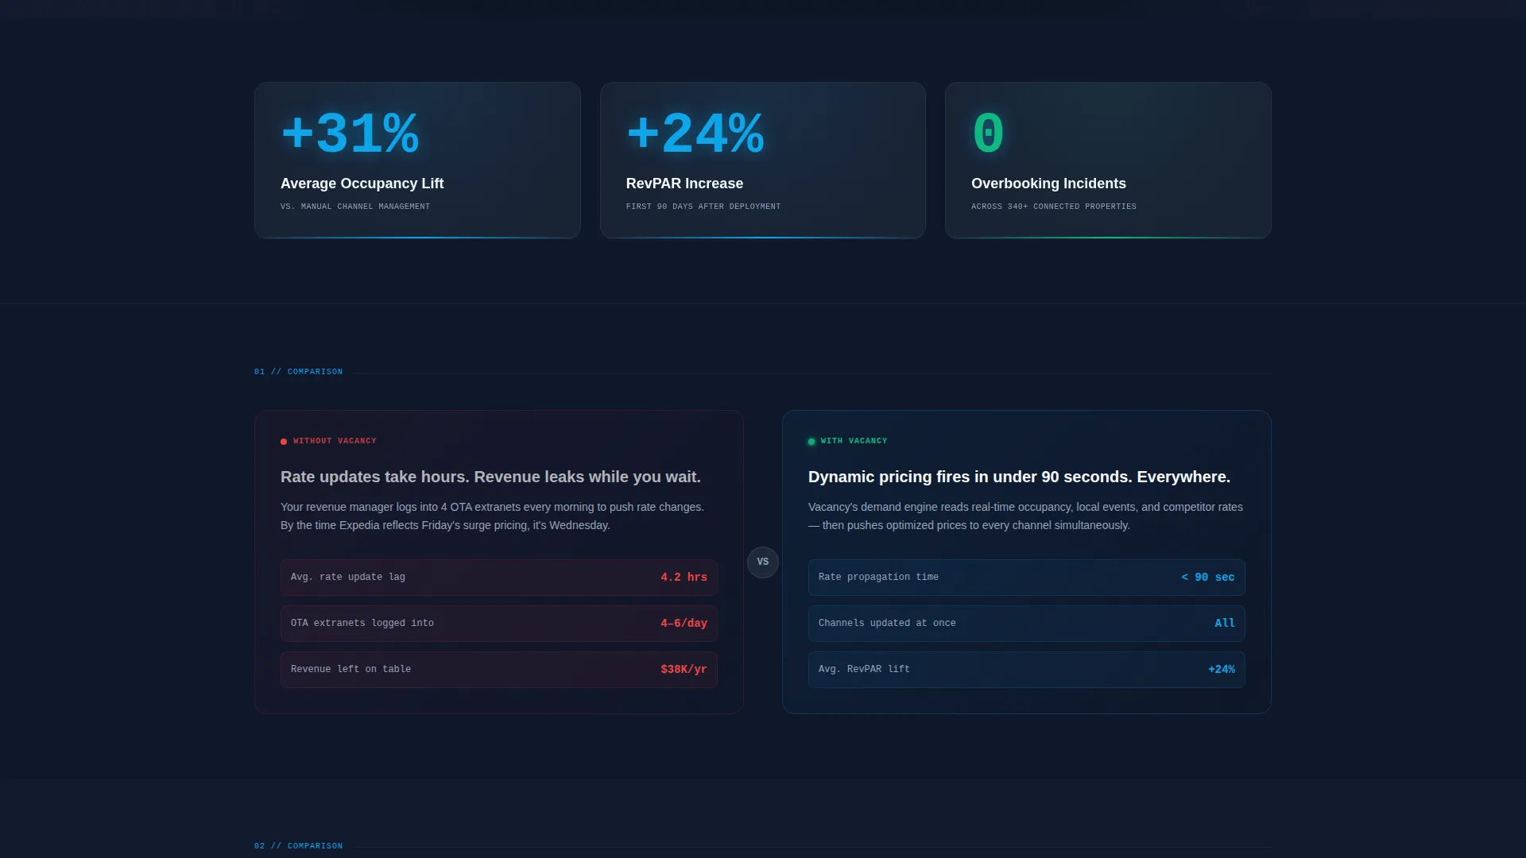Viewport: 1526px width, 858px height.
Task: Click 'FIRST 90 DAYS AFTER DEPLOYMENT' caption
Action: [x=703, y=207]
